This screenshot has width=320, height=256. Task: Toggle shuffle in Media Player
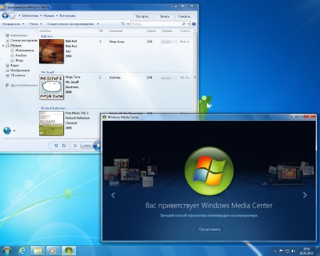[56, 146]
